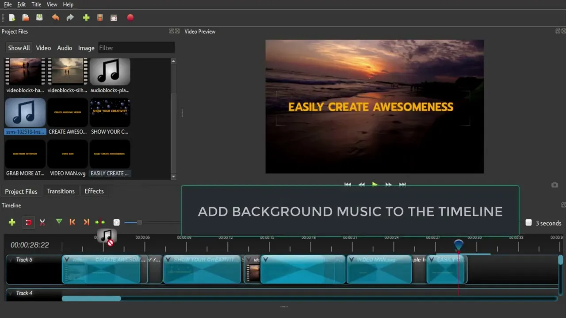Select the VIDEO MAN.svg thumbnail
Screen dimensions: 566x318
tap(68, 154)
